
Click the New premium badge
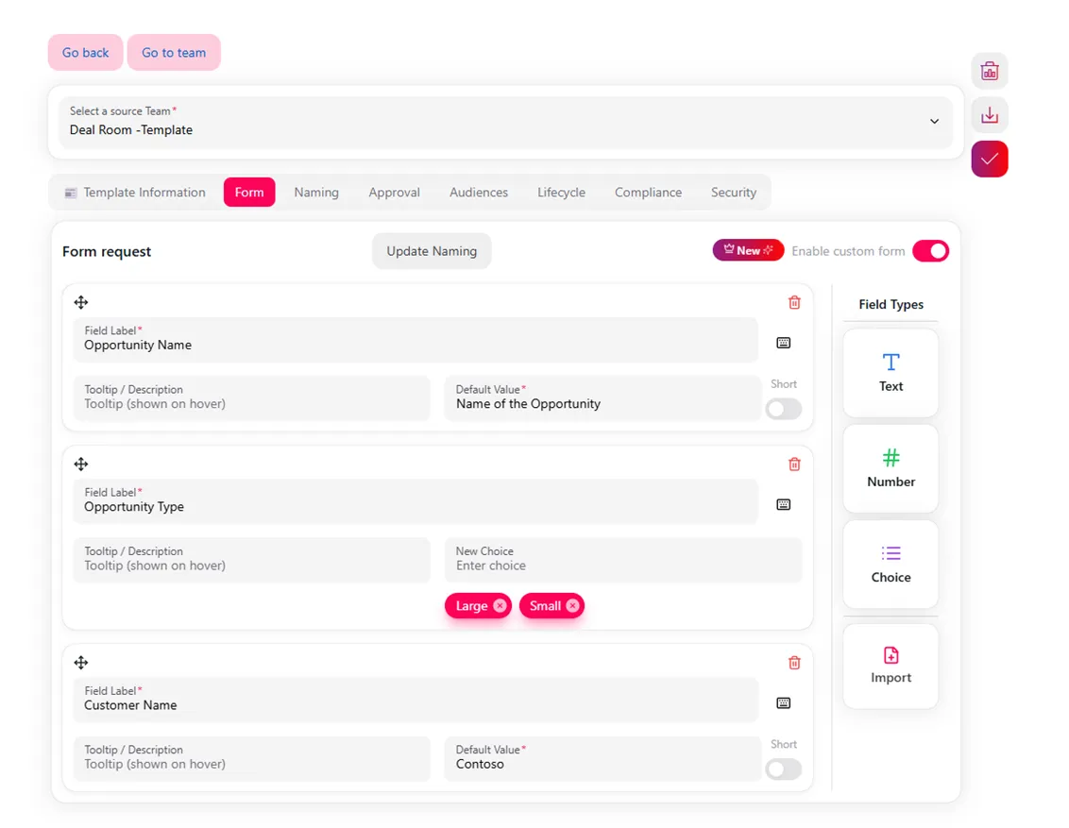point(748,251)
